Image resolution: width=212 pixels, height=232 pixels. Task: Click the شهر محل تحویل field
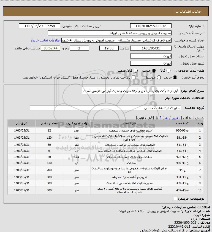[x=151, y=63]
